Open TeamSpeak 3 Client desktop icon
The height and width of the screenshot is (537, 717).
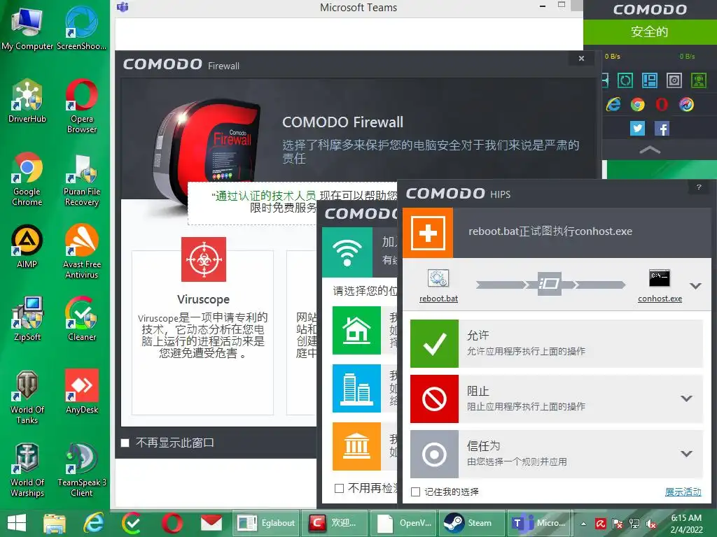click(82, 470)
